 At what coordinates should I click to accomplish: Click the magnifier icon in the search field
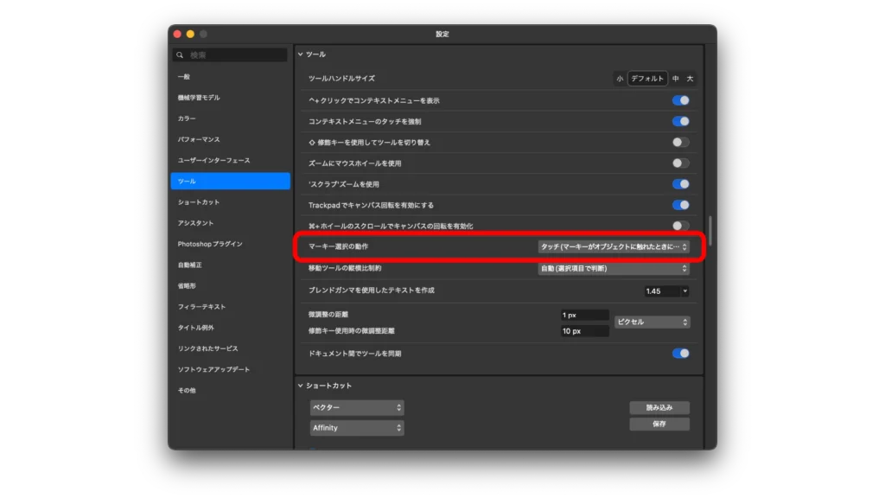(180, 55)
